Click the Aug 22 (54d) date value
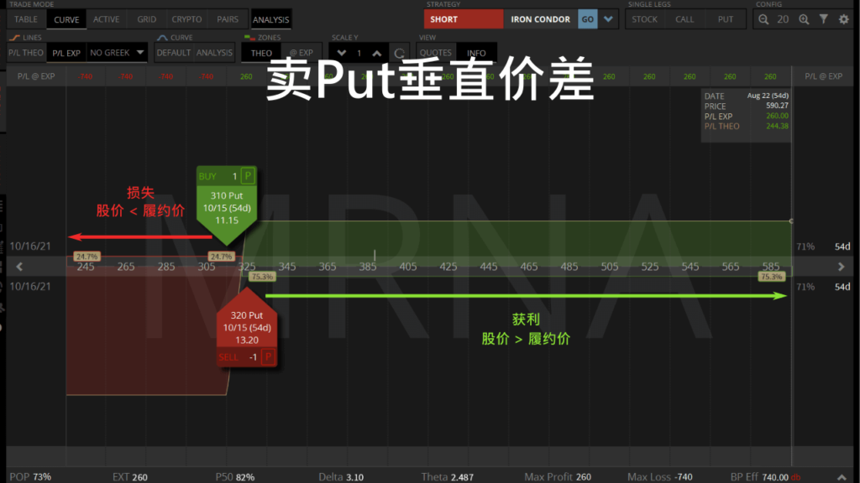The width and height of the screenshot is (860, 483). (768, 96)
